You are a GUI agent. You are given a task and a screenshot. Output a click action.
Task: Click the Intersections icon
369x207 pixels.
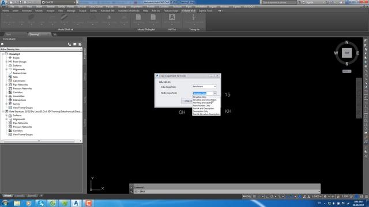tap(10, 100)
